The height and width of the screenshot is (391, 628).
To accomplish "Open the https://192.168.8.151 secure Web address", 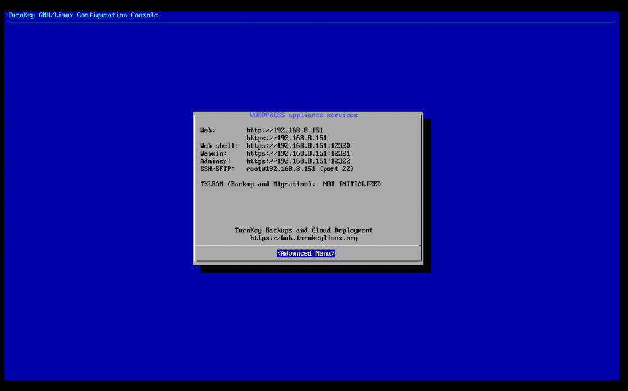I will click(286, 139).
